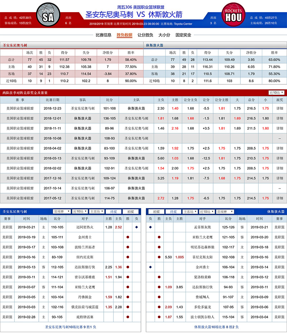Click the 1.005 odds in Rockets list
Screen dimensions: 287x335
pos(180,257)
